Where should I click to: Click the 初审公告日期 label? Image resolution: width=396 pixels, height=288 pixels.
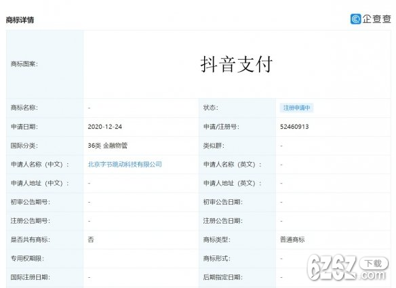[x=223, y=202]
